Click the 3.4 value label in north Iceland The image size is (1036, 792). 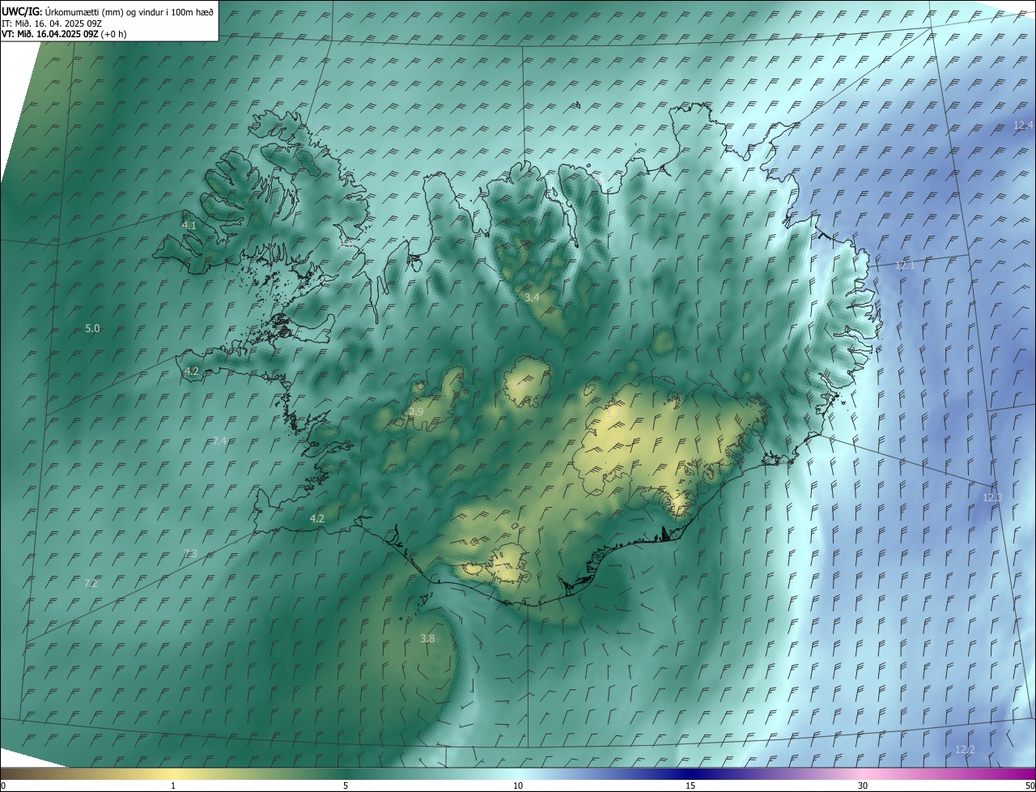[532, 298]
